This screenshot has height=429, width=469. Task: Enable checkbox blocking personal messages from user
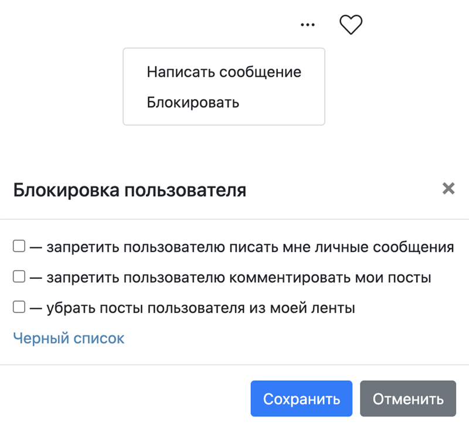[19, 246]
